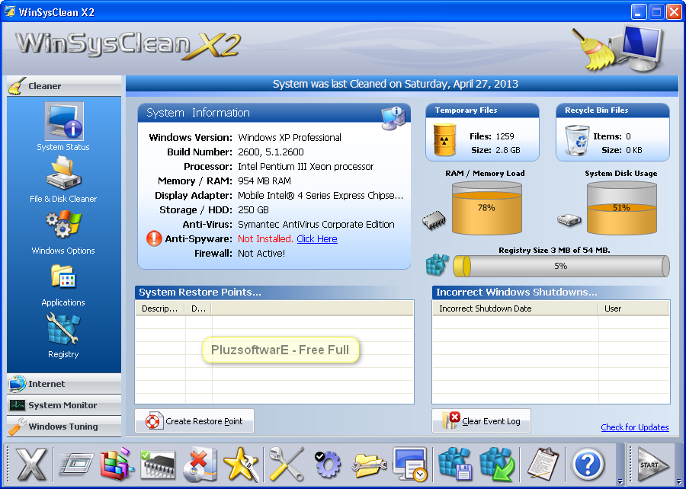Open Registry cleaner section

(64, 336)
